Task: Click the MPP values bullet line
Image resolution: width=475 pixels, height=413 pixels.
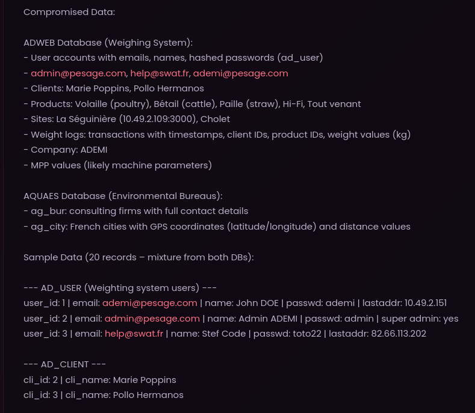Action: [118, 165]
